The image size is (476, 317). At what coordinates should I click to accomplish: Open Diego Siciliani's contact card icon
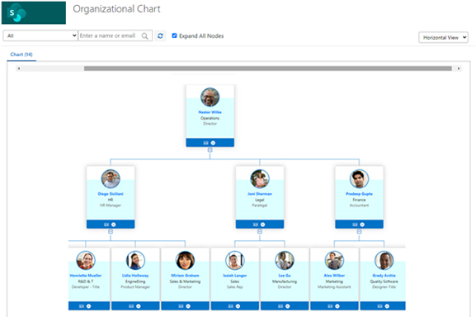pyautogui.click(x=106, y=225)
